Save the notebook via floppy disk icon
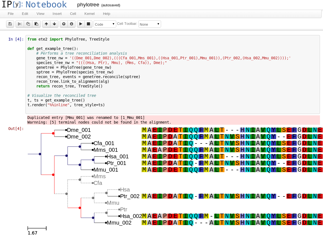 point(10,24)
